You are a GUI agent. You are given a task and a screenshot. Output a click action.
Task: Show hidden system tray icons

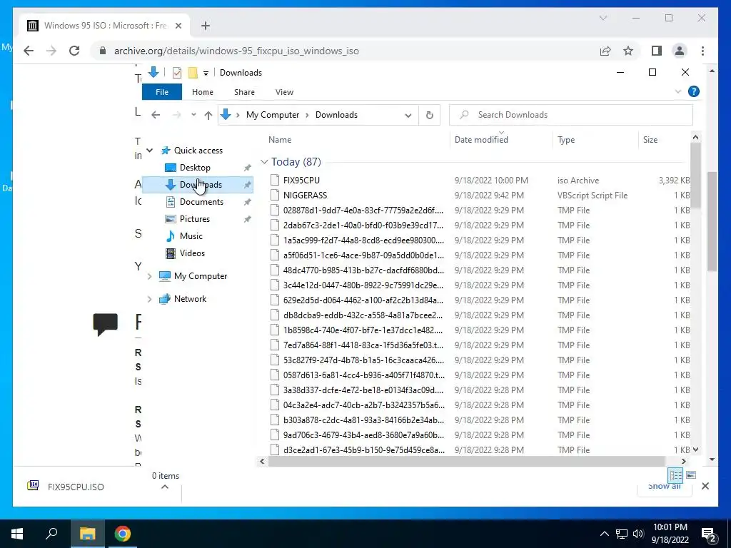tap(604, 534)
